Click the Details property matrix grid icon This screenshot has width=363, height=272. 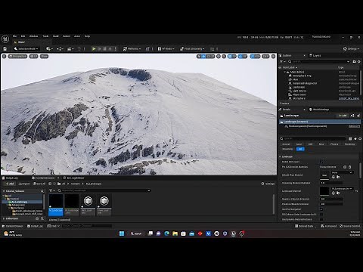coord(350,139)
